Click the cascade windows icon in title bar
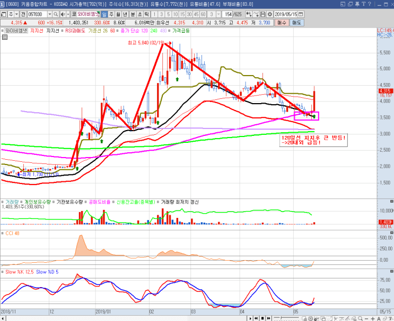394x321 pixels. point(350,4)
